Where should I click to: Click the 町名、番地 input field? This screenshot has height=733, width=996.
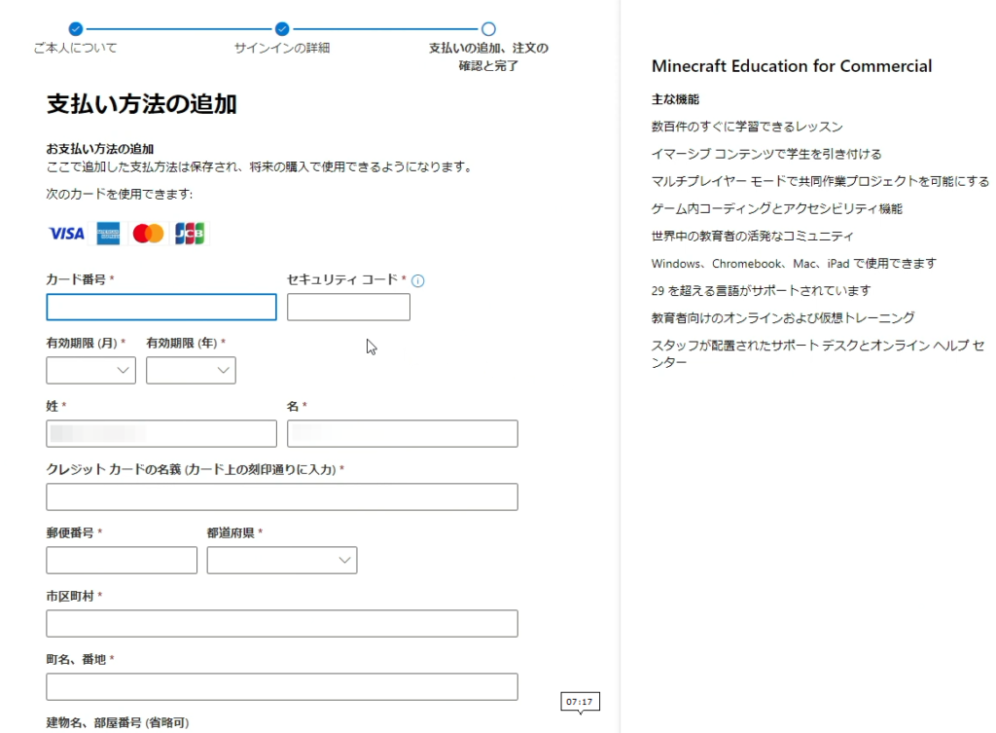click(281, 687)
